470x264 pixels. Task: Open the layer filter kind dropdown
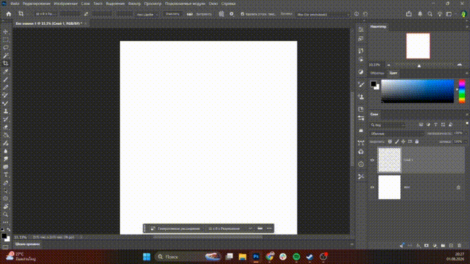(388, 125)
